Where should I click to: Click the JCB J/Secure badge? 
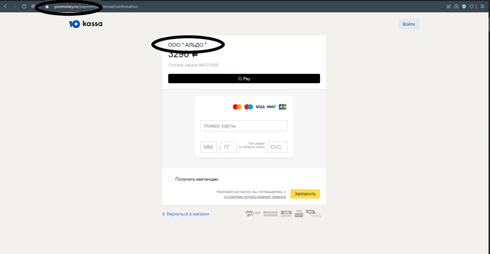click(286, 214)
